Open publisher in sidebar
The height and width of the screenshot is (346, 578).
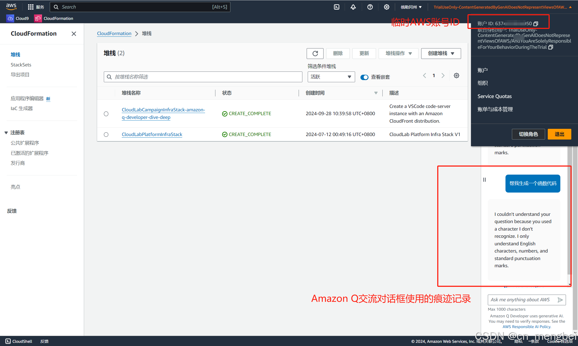click(18, 163)
